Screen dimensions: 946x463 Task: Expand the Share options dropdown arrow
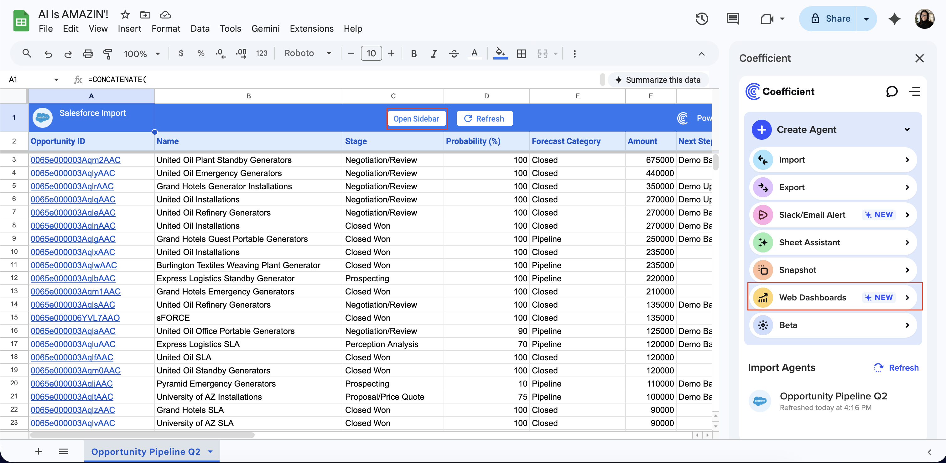(866, 19)
